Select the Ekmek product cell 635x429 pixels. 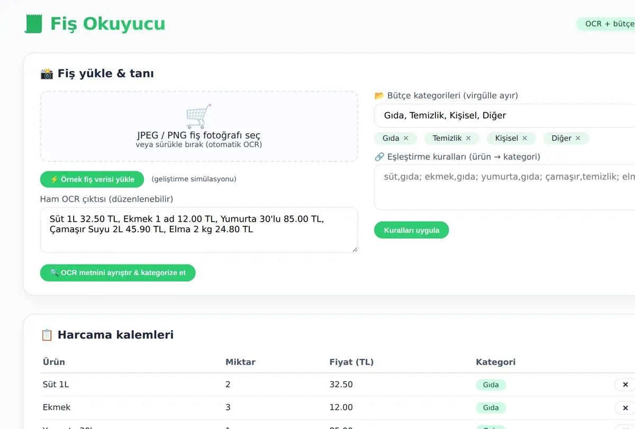[x=57, y=407]
